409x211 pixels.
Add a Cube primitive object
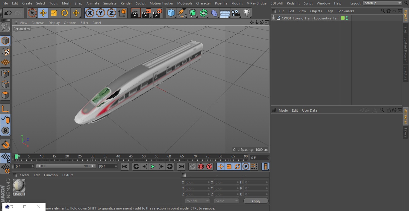pos(171,13)
